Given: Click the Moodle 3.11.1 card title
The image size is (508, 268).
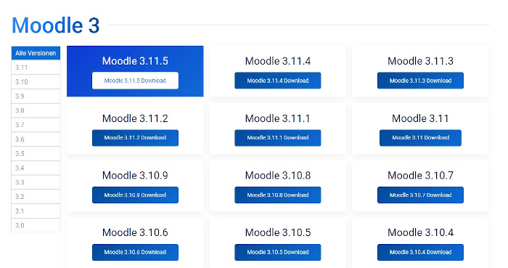Looking at the screenshot, I should 278,118.
